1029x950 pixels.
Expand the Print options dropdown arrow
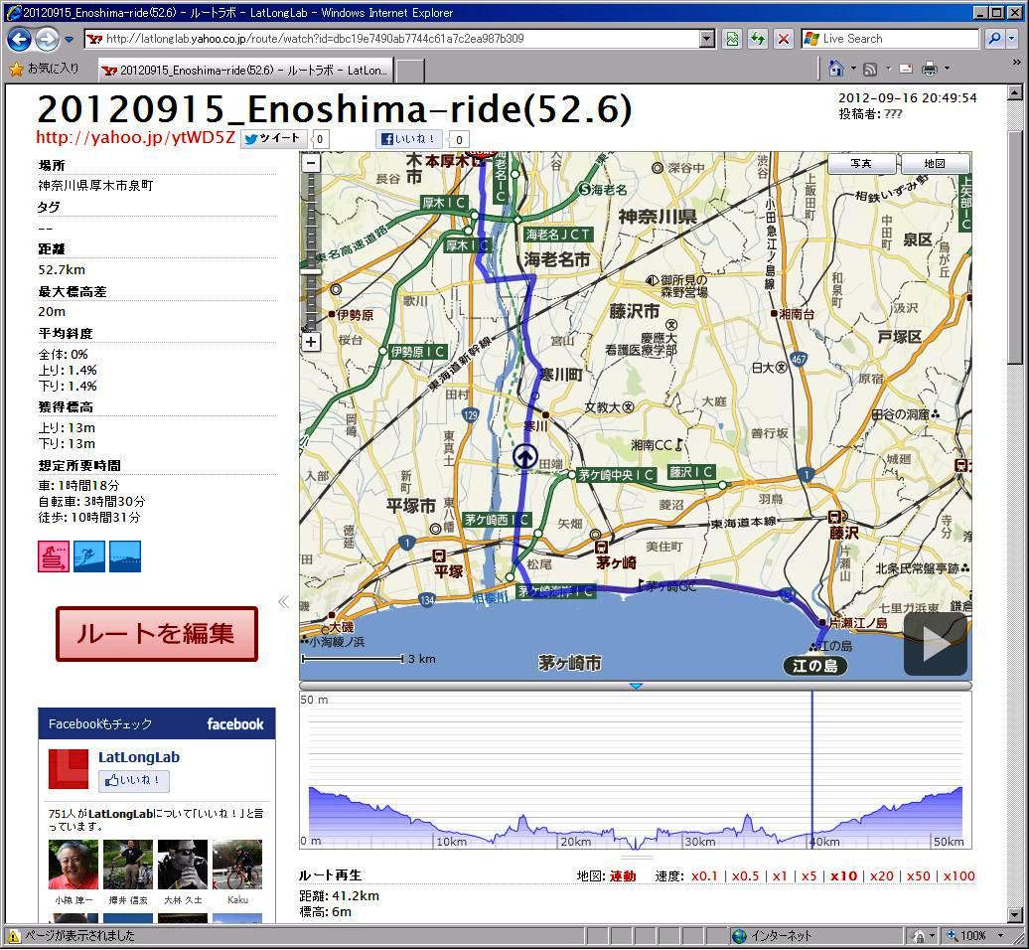pyautogui.click(x=947, y=69)
